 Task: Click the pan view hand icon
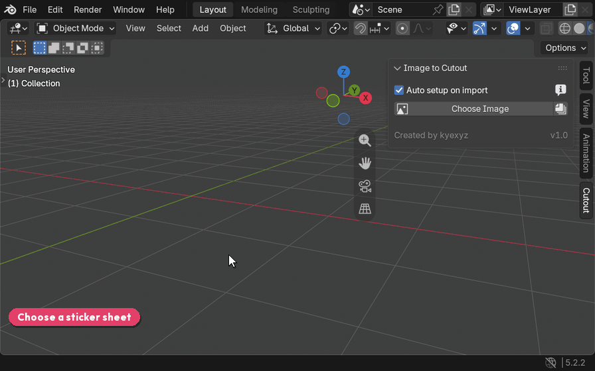(x=365, y=163)
